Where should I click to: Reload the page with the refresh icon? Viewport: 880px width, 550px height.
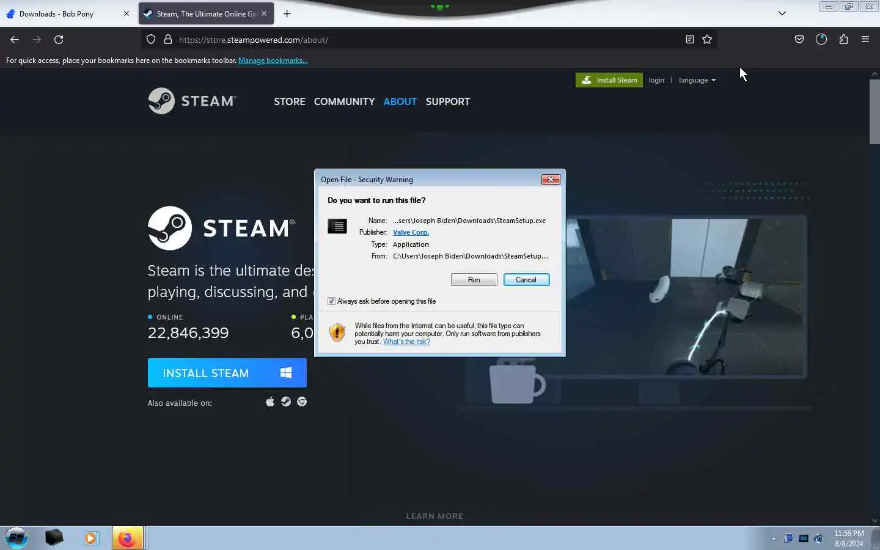click(59, 40)
